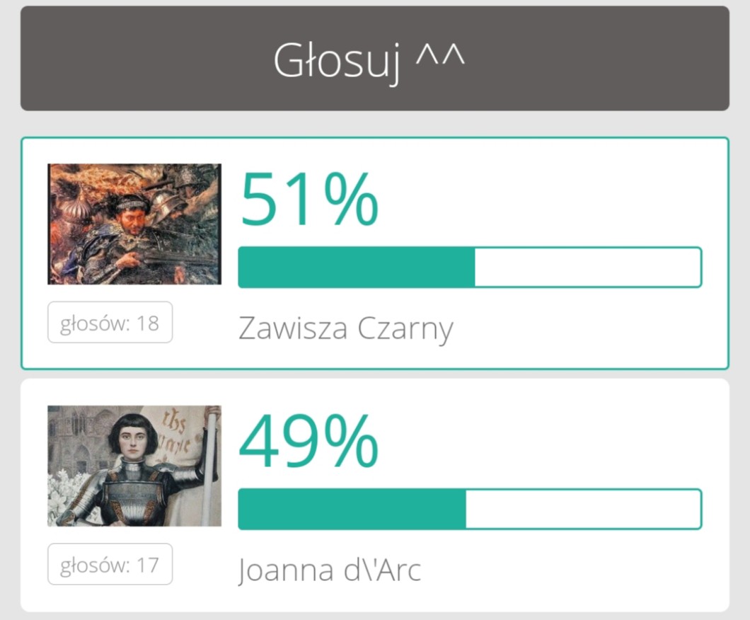Click the filled part of Joanna's result bar
Viewport: 750px width, 620px height.
[x=352, y=509]
